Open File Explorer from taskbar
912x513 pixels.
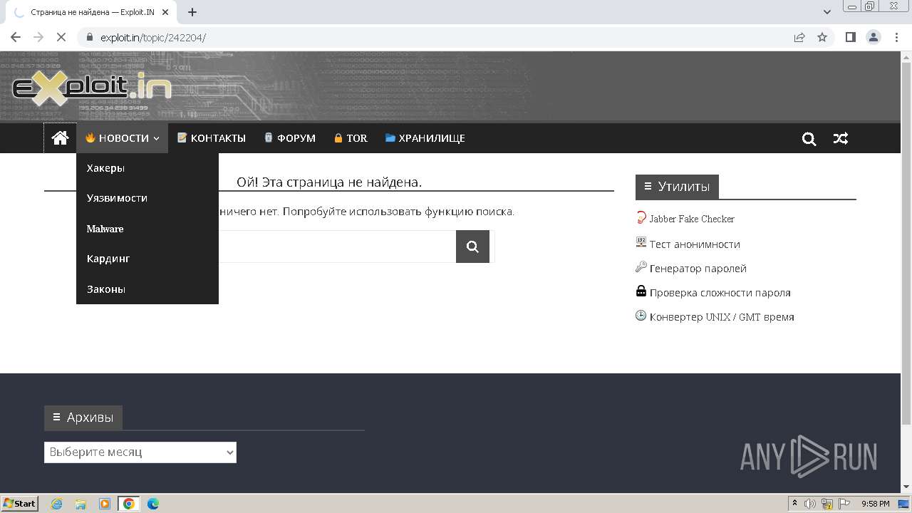click(x=81, y=504)
